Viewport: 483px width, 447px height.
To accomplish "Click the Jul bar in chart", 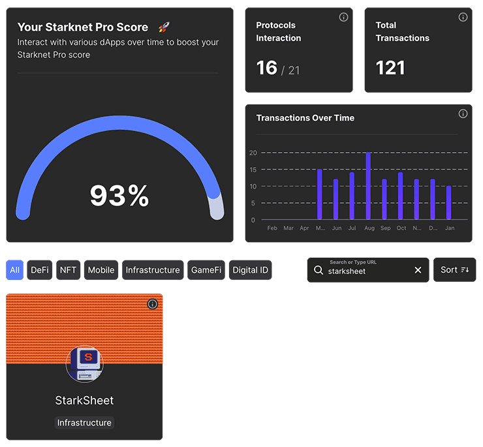I will [352, 196].
